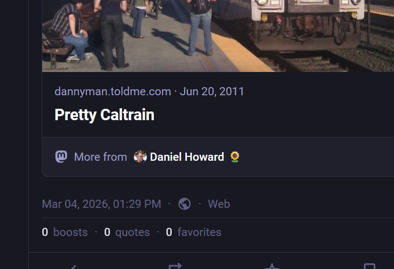The height and width of the screenshot is (269, 394).
Task: Click the globe public visibility icon
Action: point(184,204)
